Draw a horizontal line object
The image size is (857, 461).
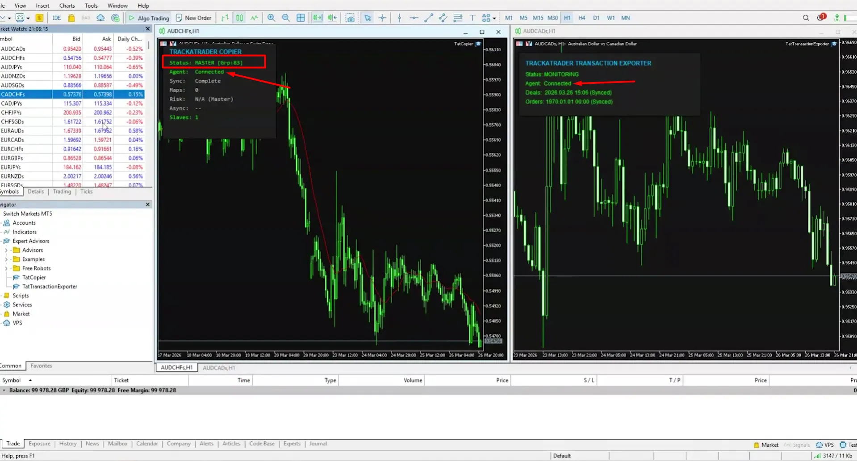[x=414, y=18]
